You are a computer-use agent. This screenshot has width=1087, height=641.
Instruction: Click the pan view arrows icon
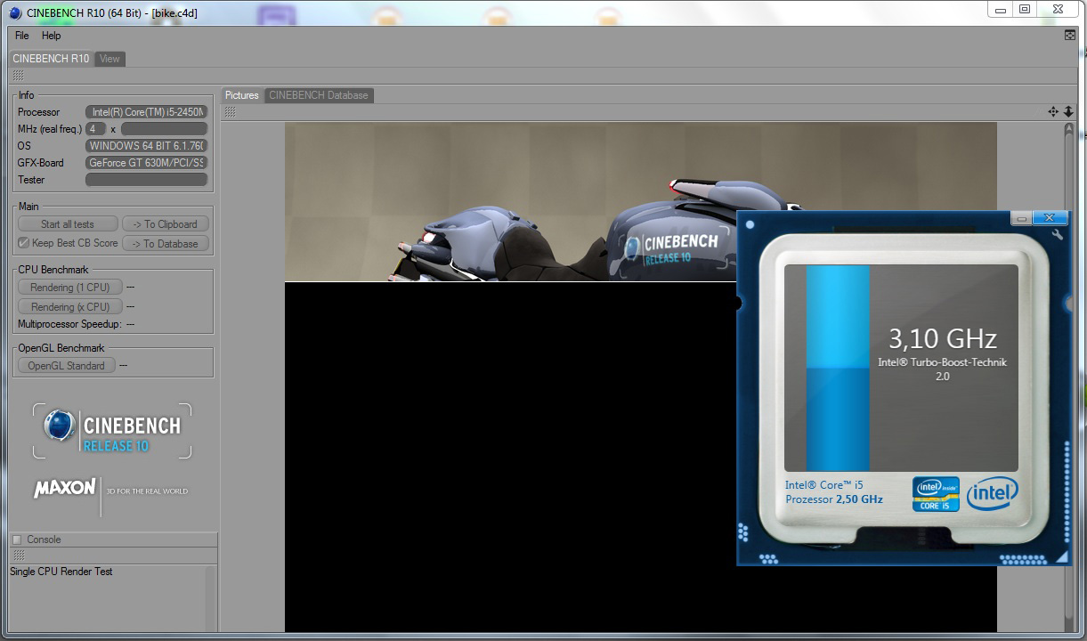(1053, 112)
